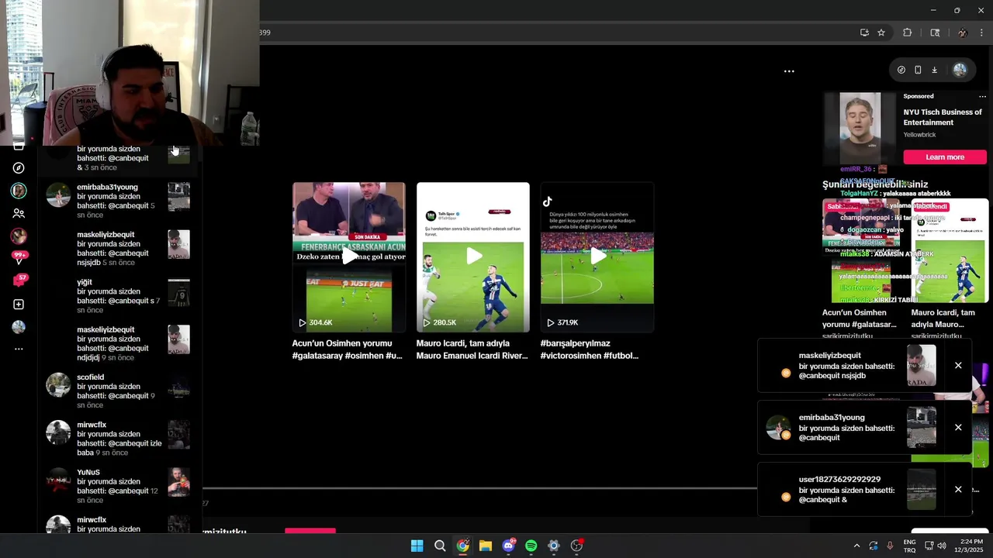Open Windows taskbar Search
The width and height of the screenshot is (993, 558).
click(x=440, y=546)
